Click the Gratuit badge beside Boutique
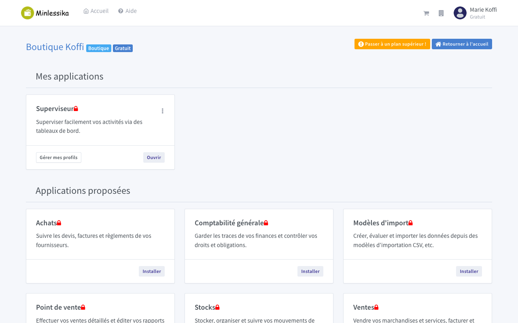The width and height of the screenshot is (518, 323). [123, 48]
